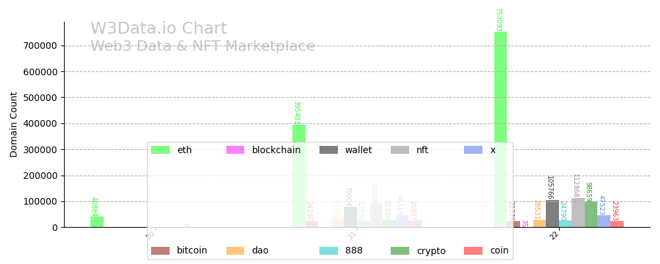Click the Web3 Data & NFT Marketplace subtitle
This screenshot has height=264, width=660.
tap(203, 47)
